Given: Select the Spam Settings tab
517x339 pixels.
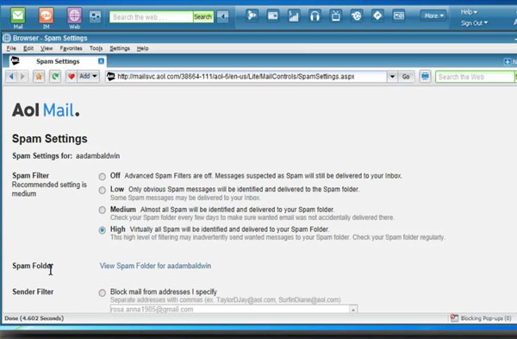Looking at the screenshot, I should pos(58,61).
